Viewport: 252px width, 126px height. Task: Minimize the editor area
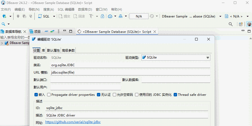[x=243, y=30]
